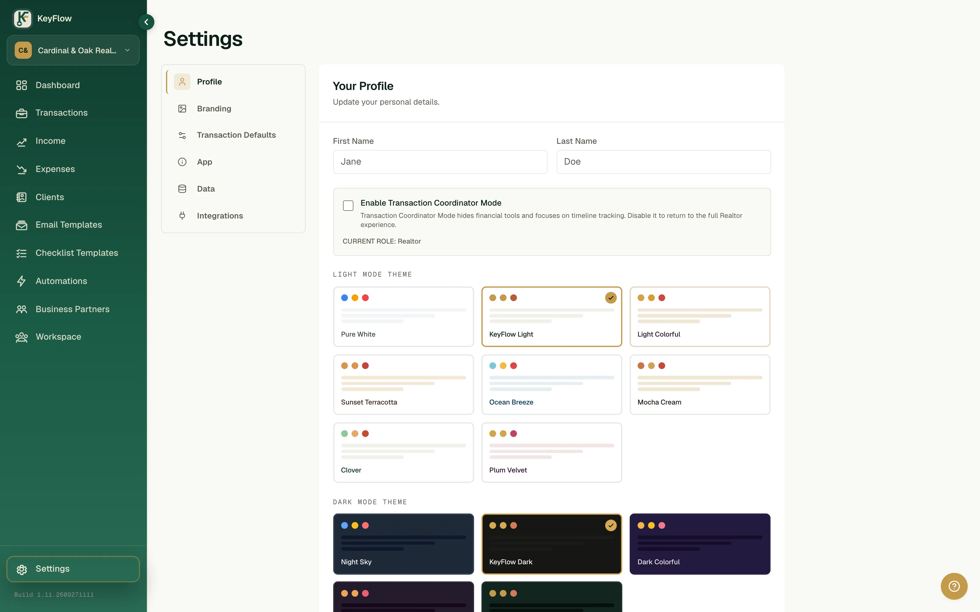Image resolution: width=980 pixels, height=612 pixels.
Task: Choose the Pure White light theme
Action: point(403,316)
